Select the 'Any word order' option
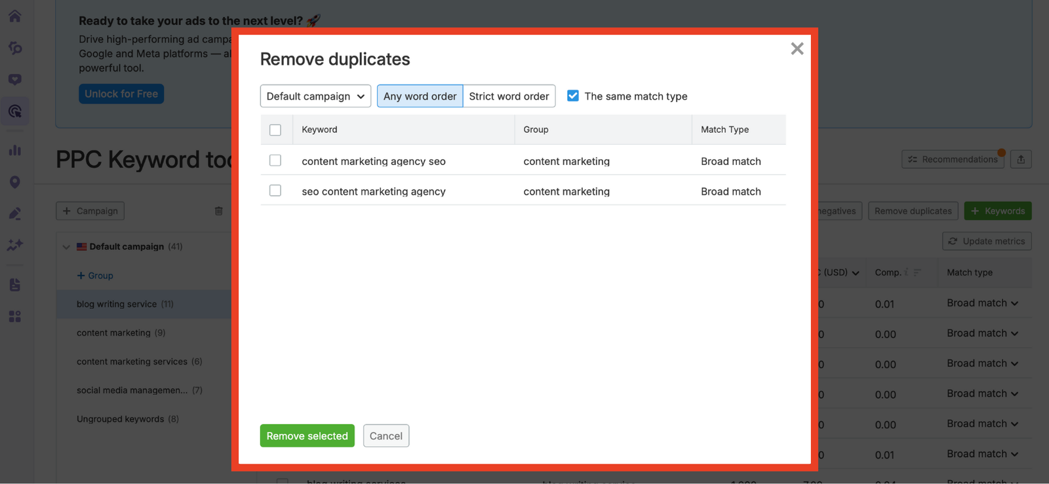Viewport: 1049px width, 484px height. tap(420, 96)
